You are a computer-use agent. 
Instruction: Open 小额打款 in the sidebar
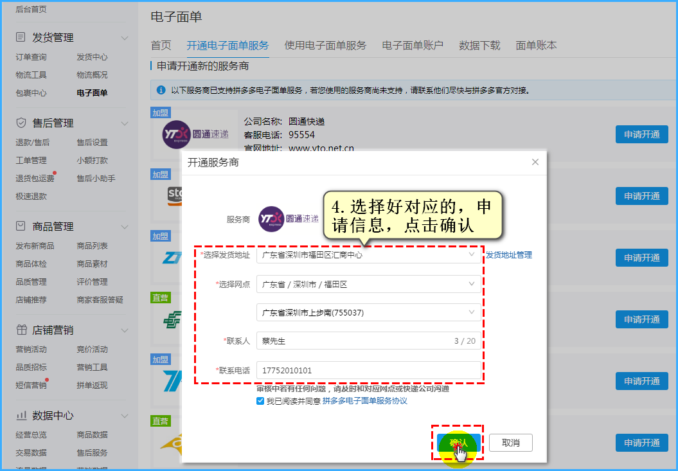click(x=92, y=161)
